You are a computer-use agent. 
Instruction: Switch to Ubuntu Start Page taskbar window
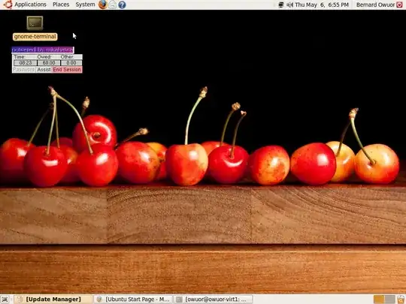(134, 299)
